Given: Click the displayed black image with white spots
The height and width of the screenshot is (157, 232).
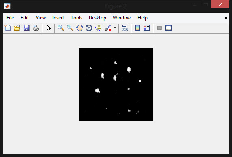Looking at the screenshot, I should 116,84.
